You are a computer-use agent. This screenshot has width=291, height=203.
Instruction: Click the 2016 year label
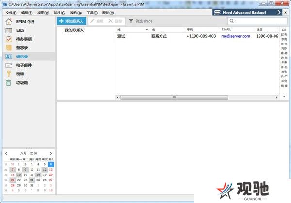33,153
